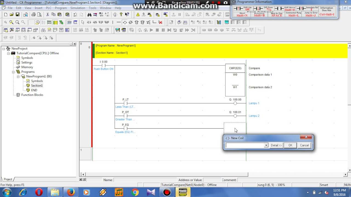Screen dimensions: 351x197
Task: Click Next Shift+N in Information window
Action: point(242,15)
